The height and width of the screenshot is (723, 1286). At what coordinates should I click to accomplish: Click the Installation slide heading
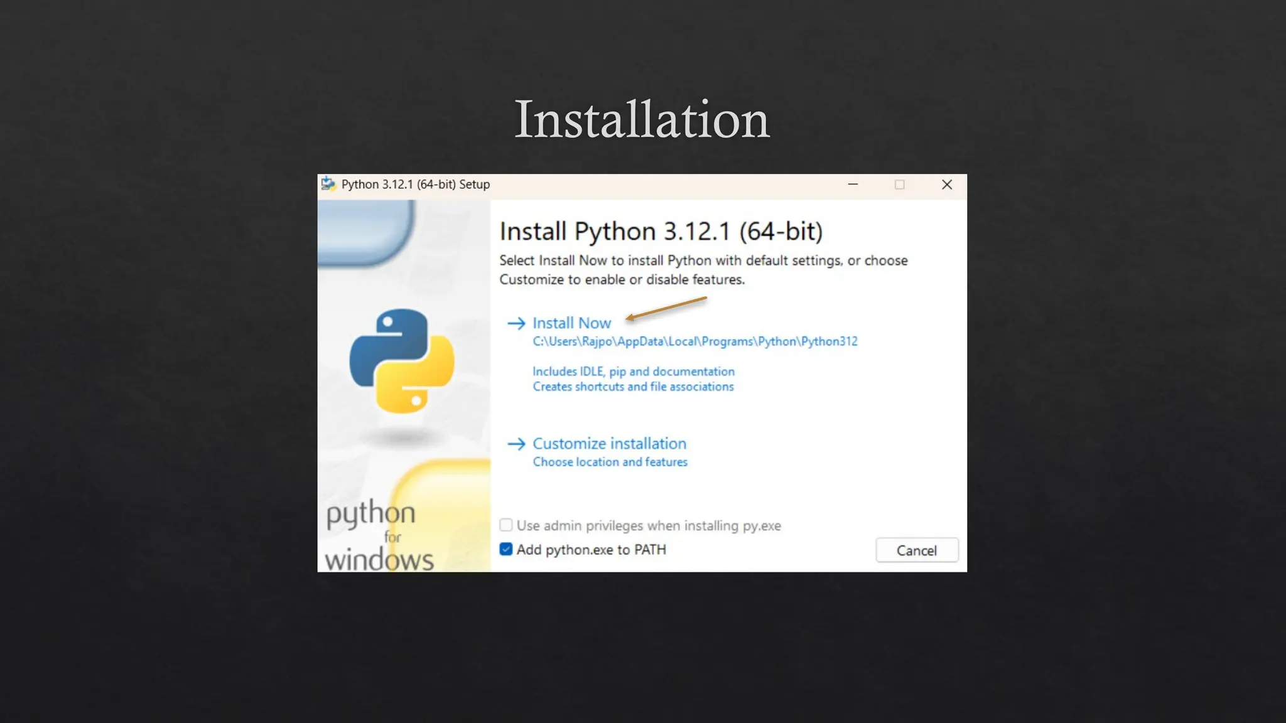(x=642, y=119)
